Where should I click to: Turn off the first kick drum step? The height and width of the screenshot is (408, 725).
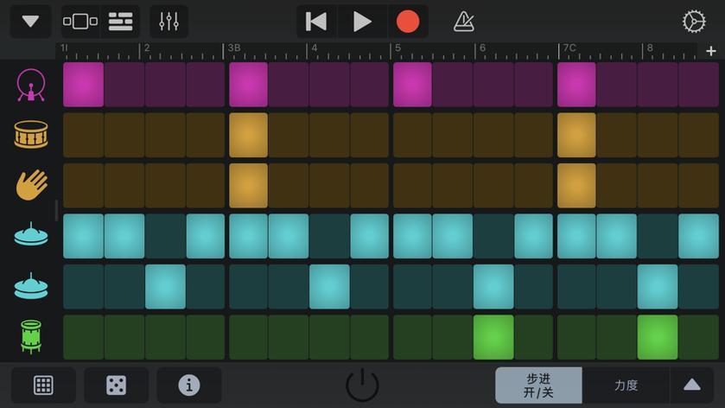[x=83, y=85]
